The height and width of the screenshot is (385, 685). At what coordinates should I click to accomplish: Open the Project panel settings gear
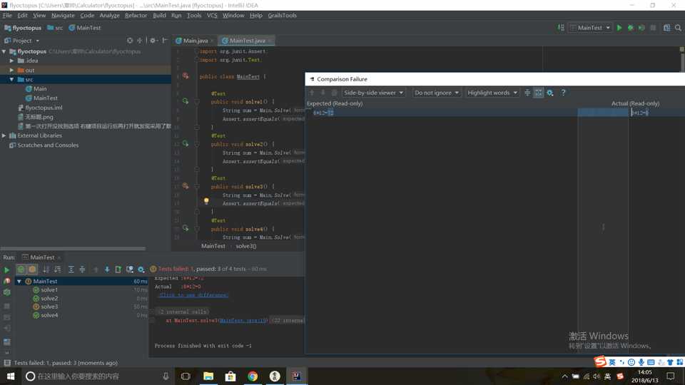click(x=153, y=40)
